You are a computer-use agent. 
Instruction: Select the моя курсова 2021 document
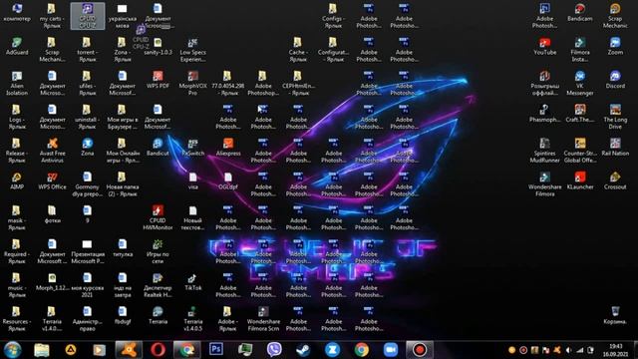point(87,285)
